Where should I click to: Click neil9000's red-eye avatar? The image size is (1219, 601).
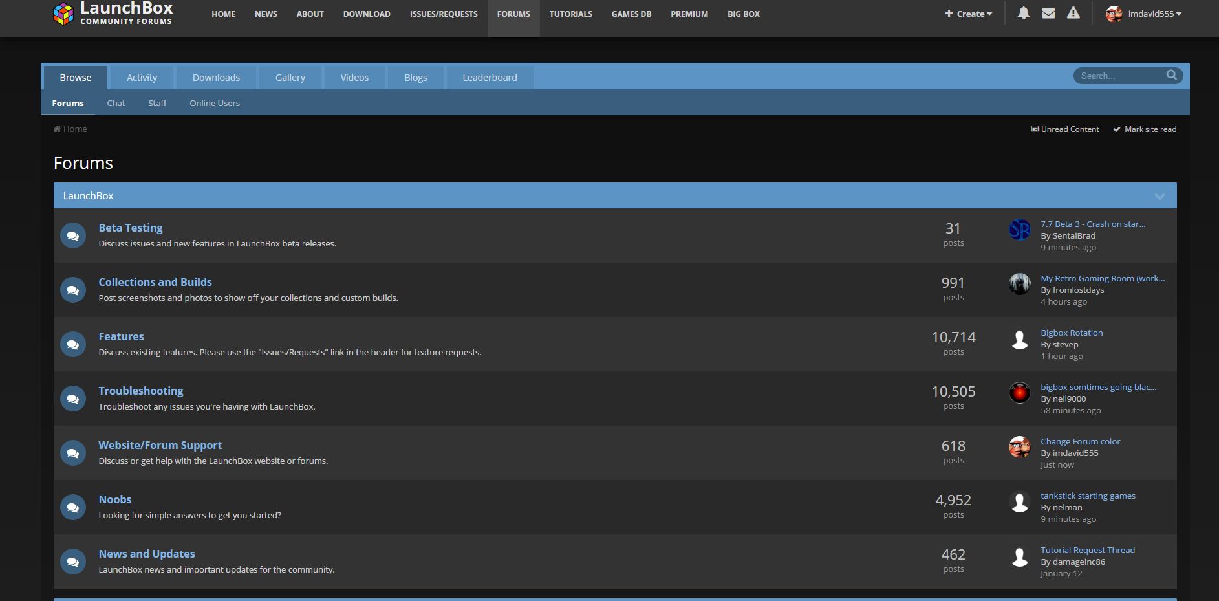point(1019,393)
